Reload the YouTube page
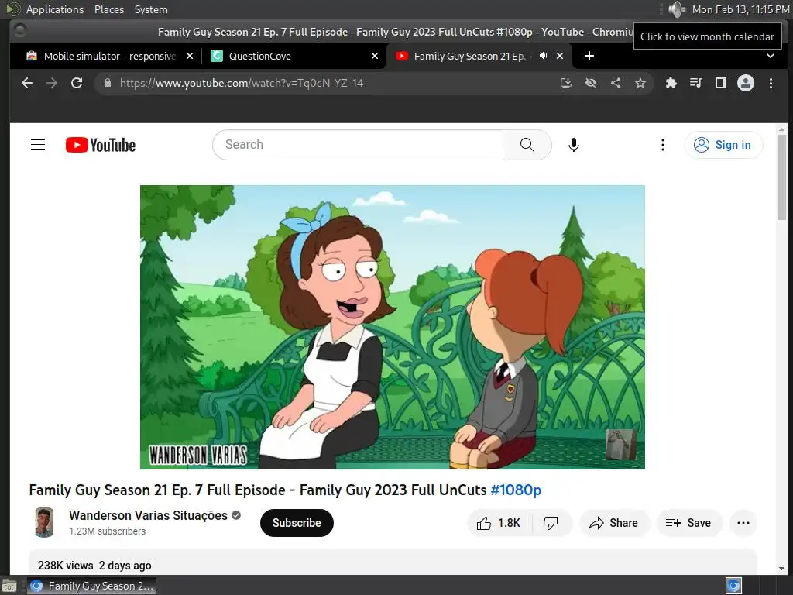 pos(77,83)
